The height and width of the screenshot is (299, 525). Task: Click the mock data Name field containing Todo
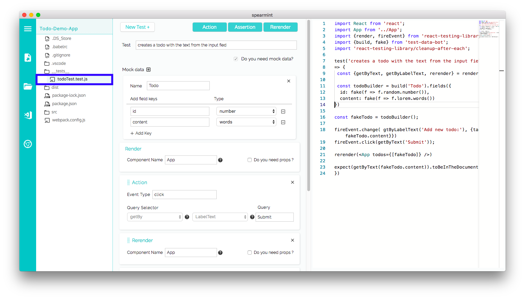[x=178, y=86]
